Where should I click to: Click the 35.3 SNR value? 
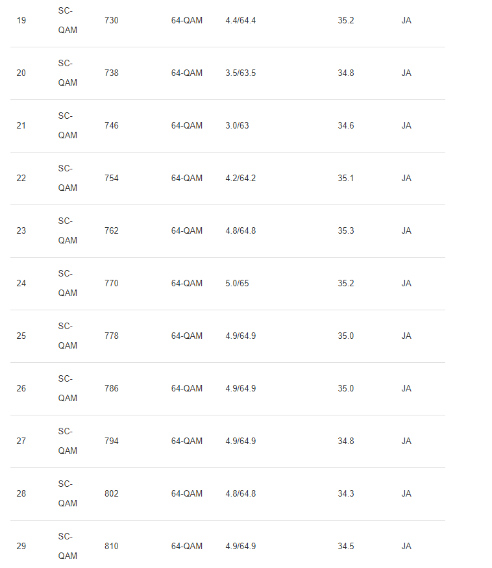(346, 231)
